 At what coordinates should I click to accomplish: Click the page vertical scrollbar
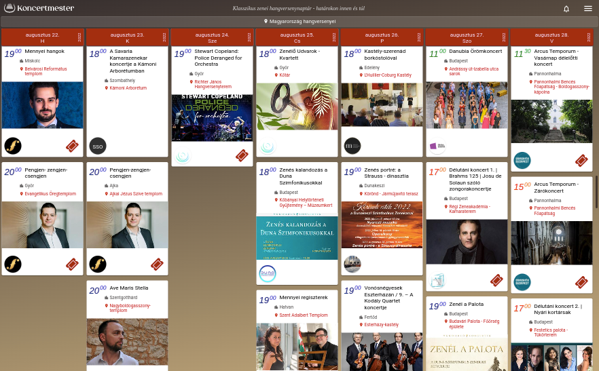(596, 192)
